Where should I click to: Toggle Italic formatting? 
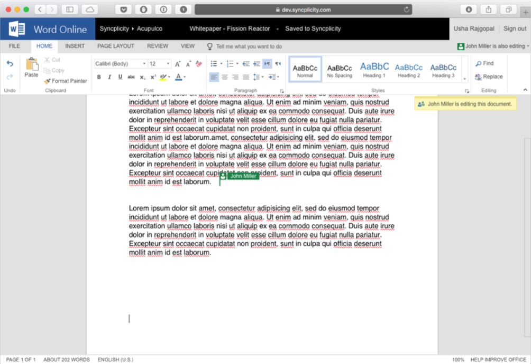(x=109, y=77)
